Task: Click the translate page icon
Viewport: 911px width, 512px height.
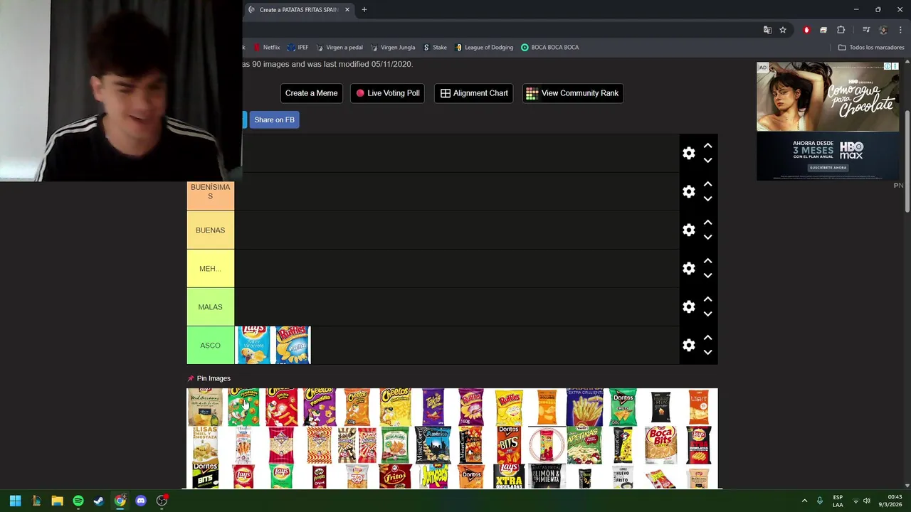Action: coord(767,30)
